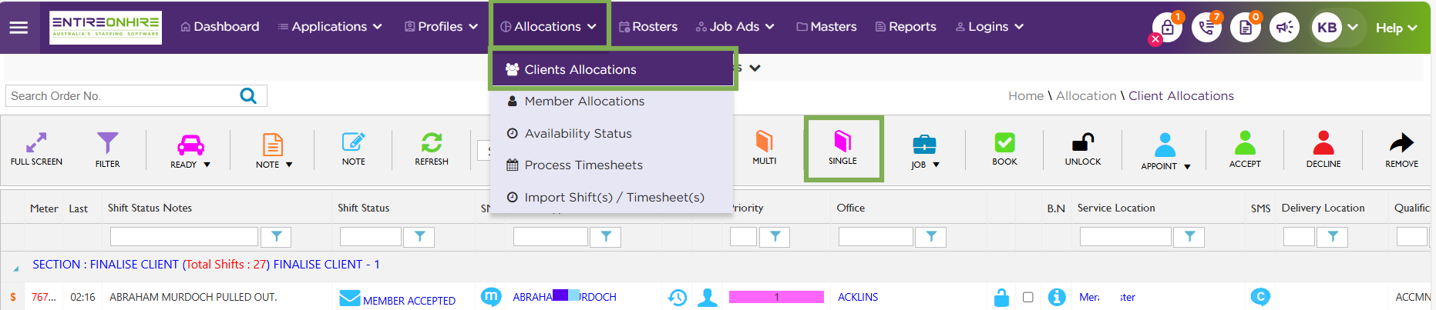Open the KB user profile dropdown

point(1335,28)
